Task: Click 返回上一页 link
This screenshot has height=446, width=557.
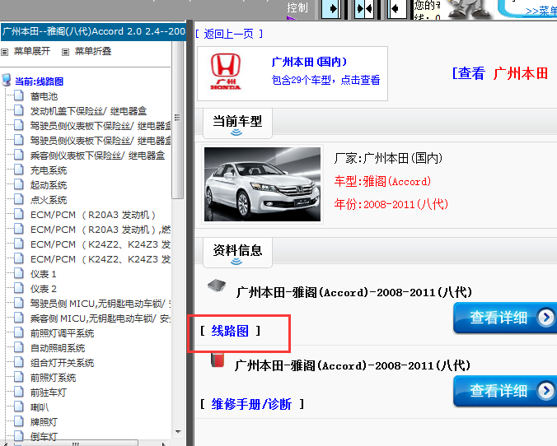Action: click(229, 34)
